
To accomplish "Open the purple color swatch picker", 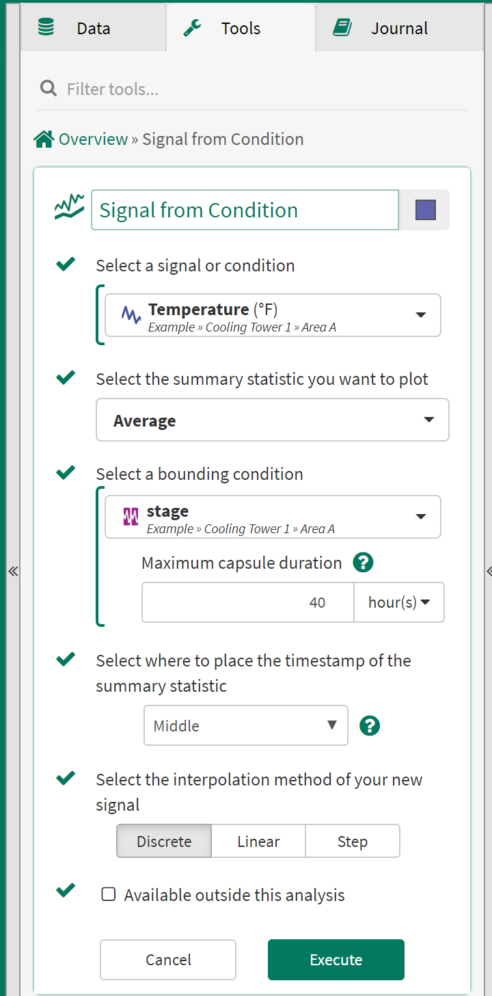I will [x=425, y=209].
